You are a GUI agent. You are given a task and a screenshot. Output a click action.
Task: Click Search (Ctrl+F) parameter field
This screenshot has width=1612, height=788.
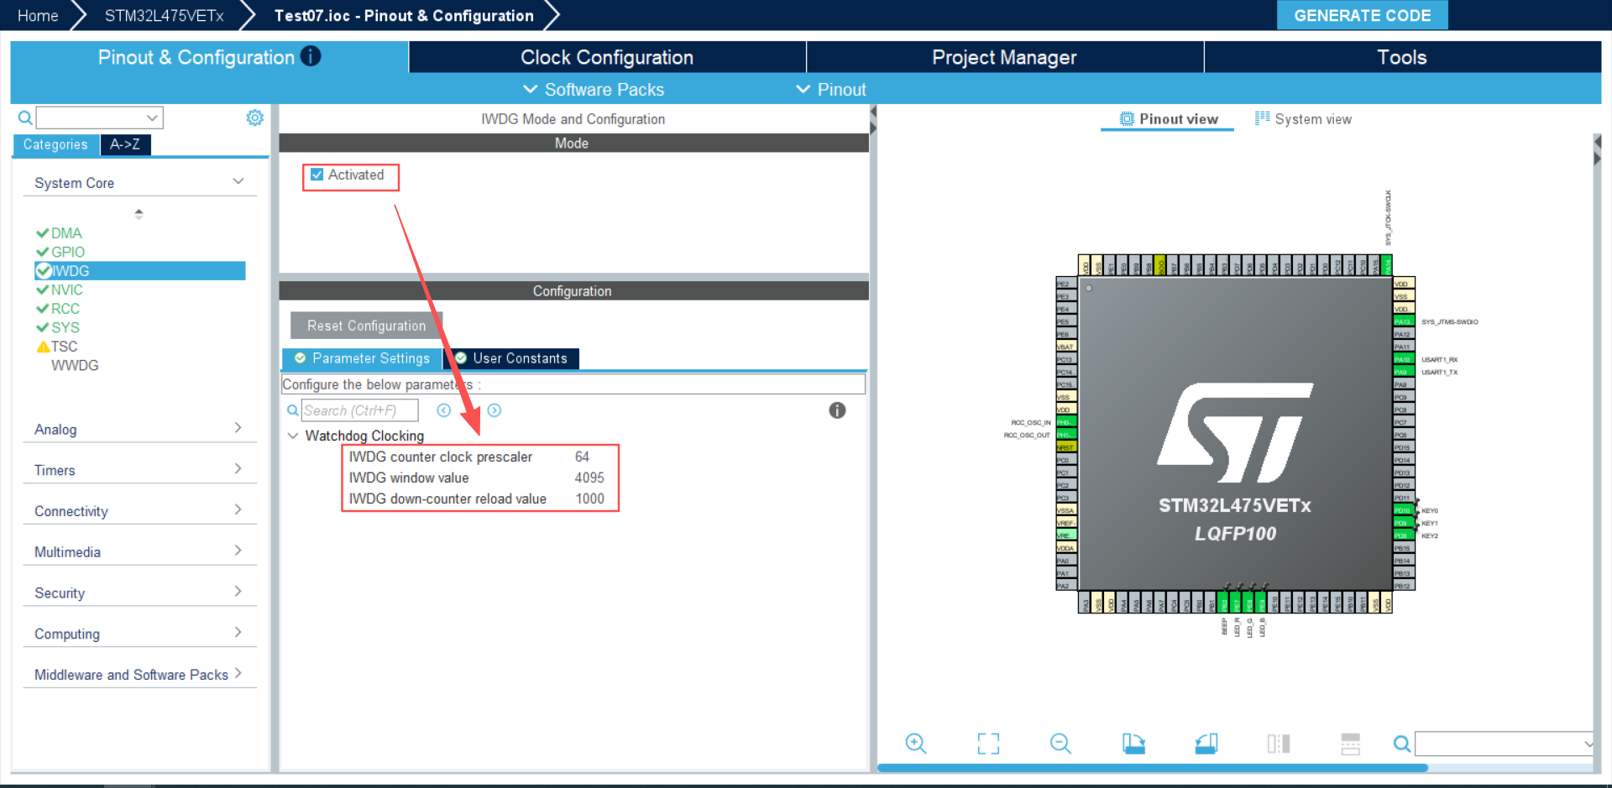[359, 410]
